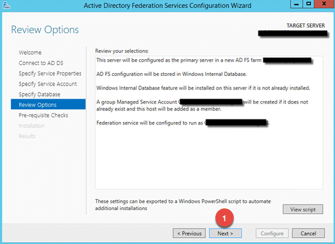Go to the Welcome step

click(30, 52)
